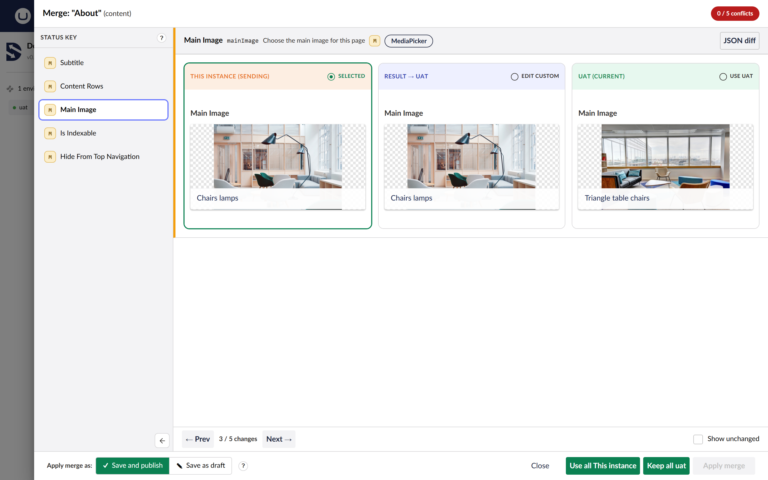This screenshot has height=480, width=768.
Task: Click Keep all uat button
Action: (666, 466)
